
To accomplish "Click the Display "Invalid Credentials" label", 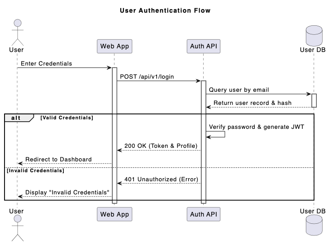I will coord(67,193).
